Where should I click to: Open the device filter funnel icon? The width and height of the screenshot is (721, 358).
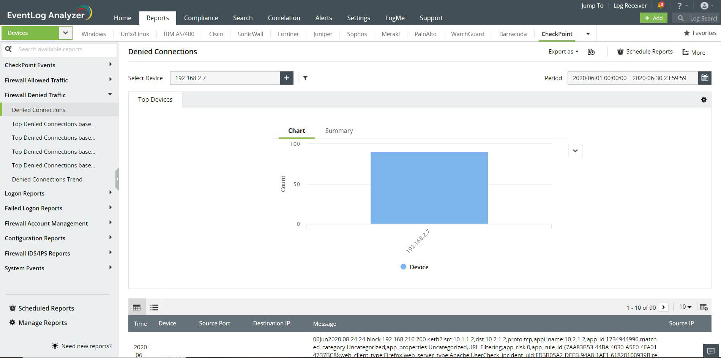point(305,78)
